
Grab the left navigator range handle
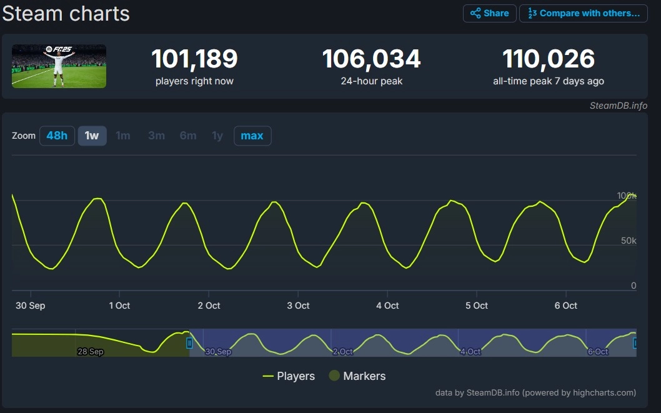pyautogui.click(x=189, y=343)
